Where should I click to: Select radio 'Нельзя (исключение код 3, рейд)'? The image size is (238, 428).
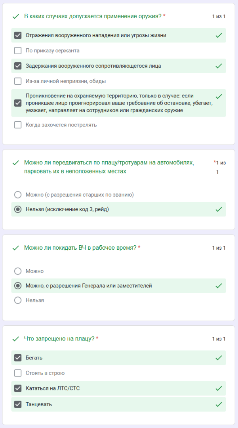[18, 209]
